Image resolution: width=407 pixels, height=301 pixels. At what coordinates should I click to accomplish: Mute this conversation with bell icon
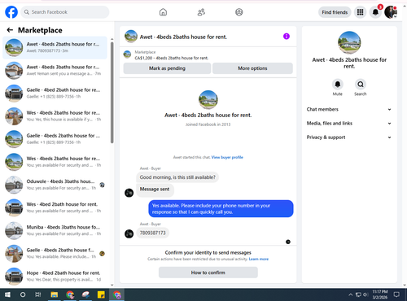click(338, 85)
